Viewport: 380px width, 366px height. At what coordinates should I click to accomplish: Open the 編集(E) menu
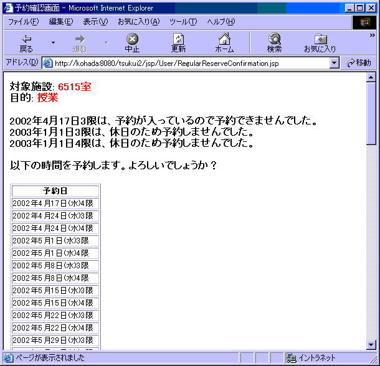60,22
